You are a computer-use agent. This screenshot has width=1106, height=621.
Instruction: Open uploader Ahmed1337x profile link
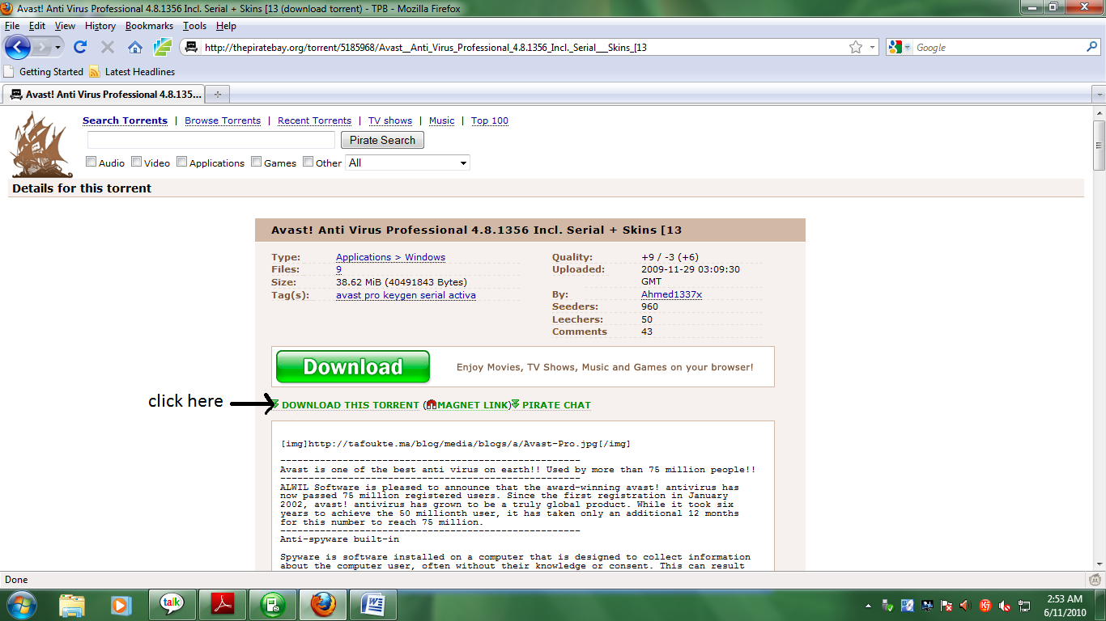671,294
